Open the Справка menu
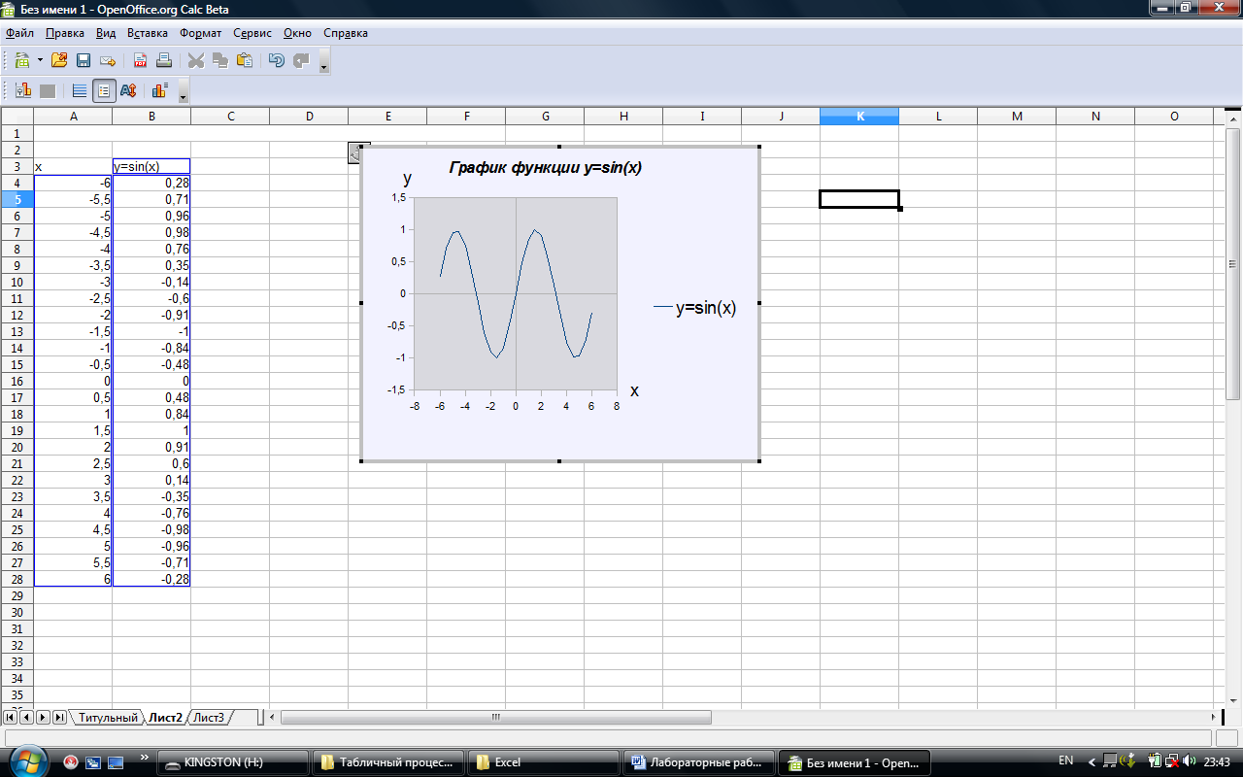This screenshot has height=777, width=1243. pyautogui.click(x=346, y=33)
